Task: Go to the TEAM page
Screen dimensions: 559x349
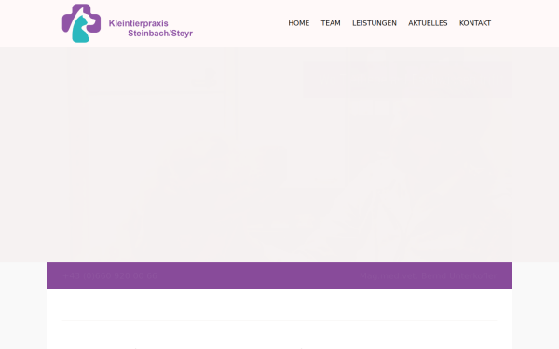Action: 331,23
